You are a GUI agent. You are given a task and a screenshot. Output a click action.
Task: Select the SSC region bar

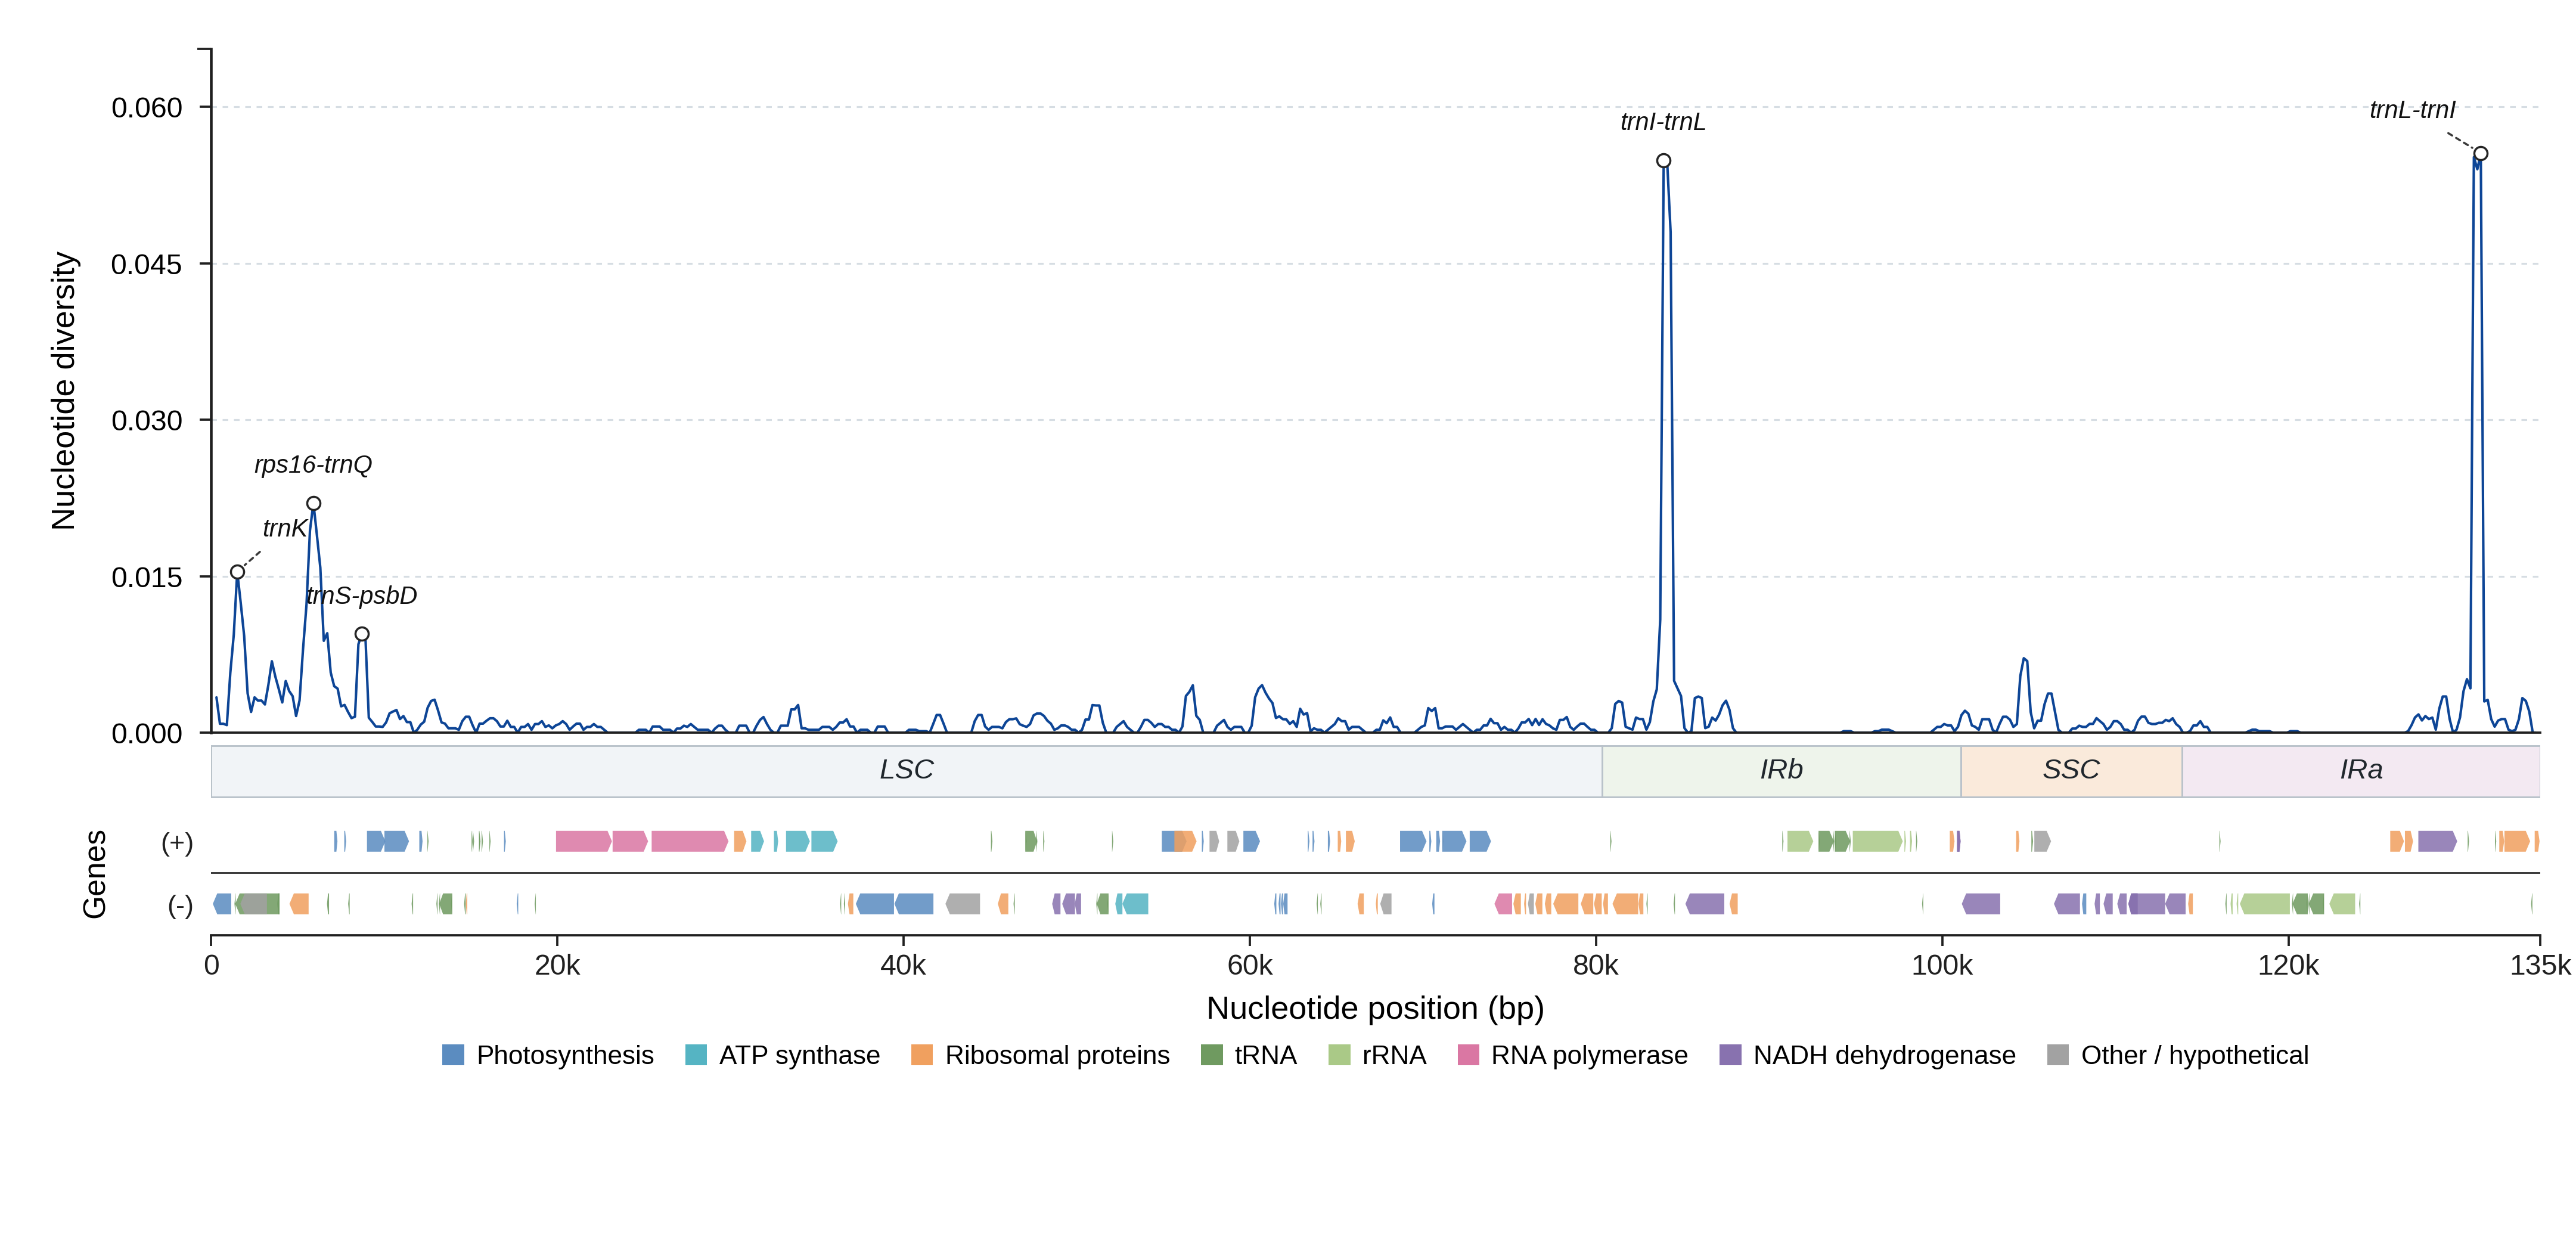tap(2072, 771)
